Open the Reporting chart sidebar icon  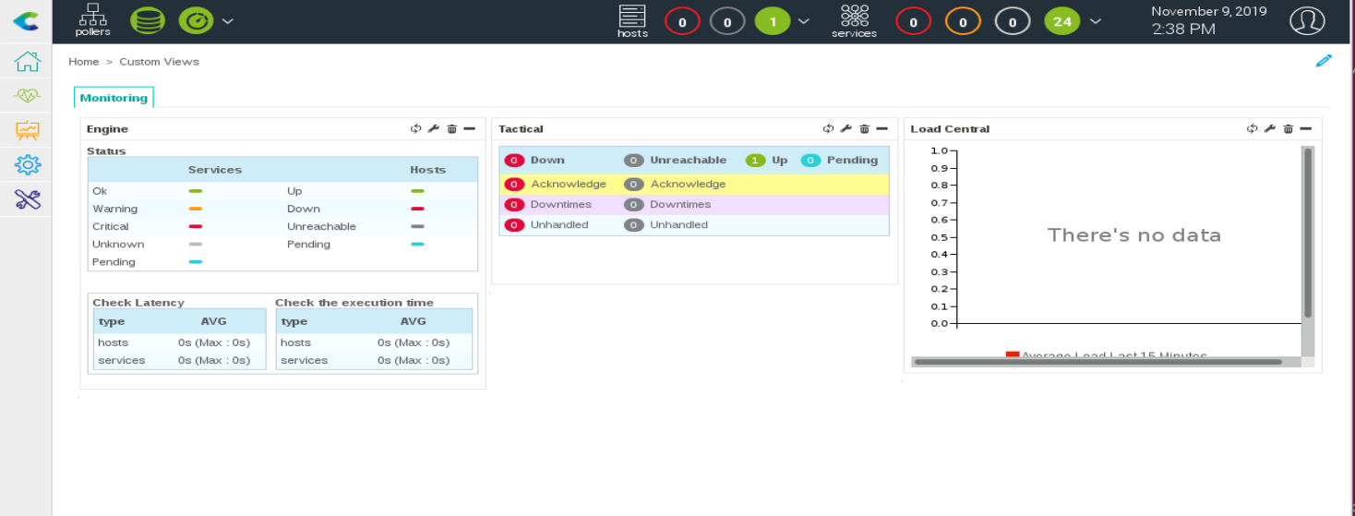pyautogui.click(x=27, y=130)
